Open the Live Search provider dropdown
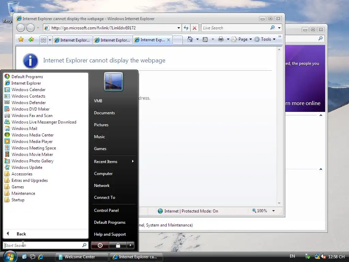 tap(279, 28)
